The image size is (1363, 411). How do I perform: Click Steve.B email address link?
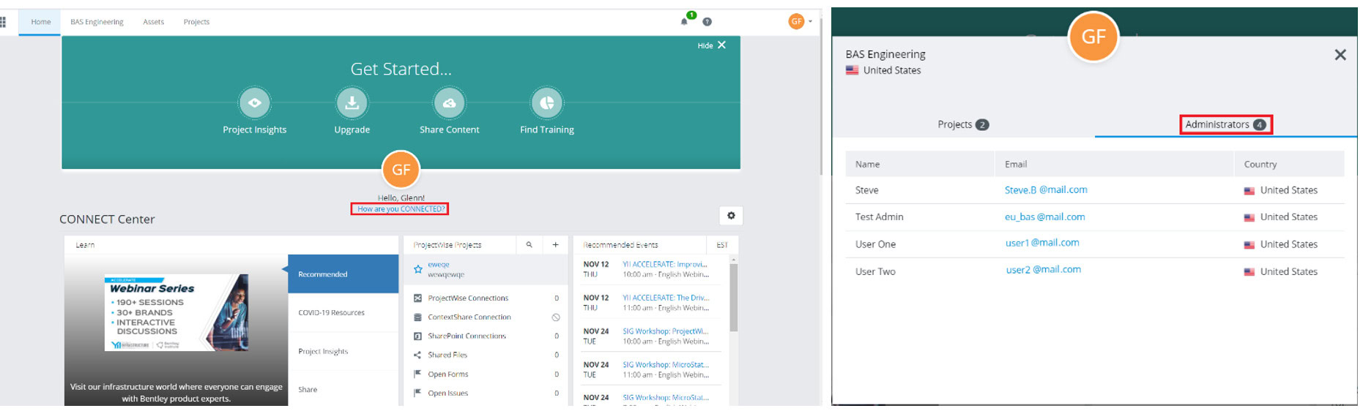coord(1045,190)
